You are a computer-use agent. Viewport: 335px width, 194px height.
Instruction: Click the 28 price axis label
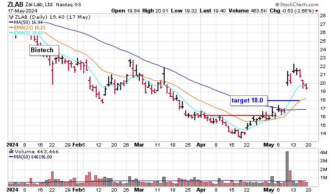click(323, 16)
